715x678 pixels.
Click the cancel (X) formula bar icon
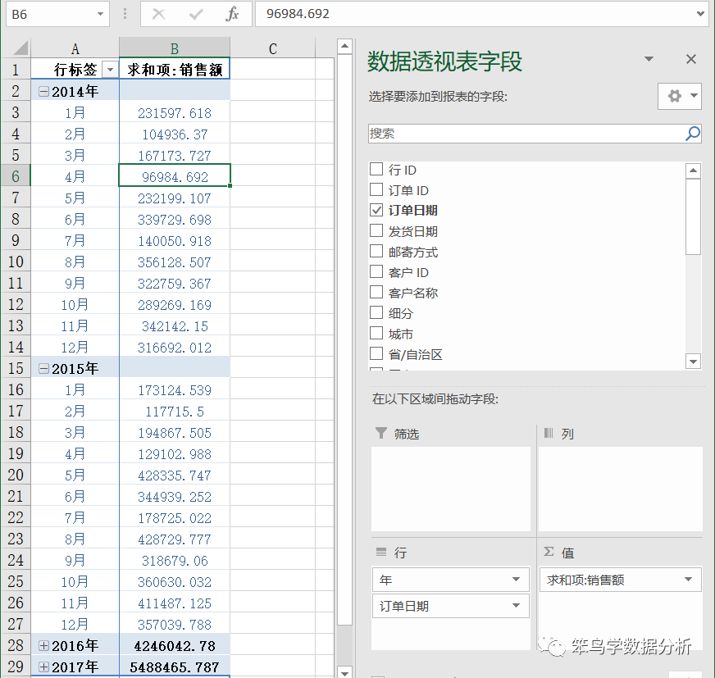tap(158, 14)
